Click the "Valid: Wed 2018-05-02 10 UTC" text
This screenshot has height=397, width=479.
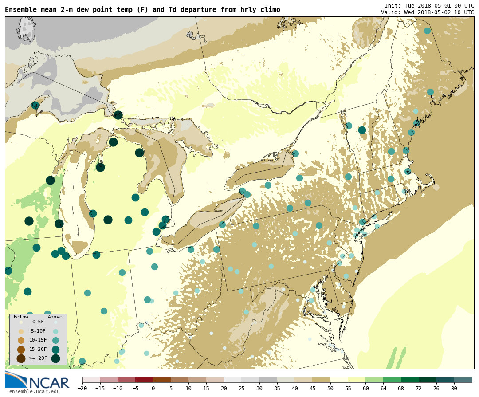tap(427, 12)
